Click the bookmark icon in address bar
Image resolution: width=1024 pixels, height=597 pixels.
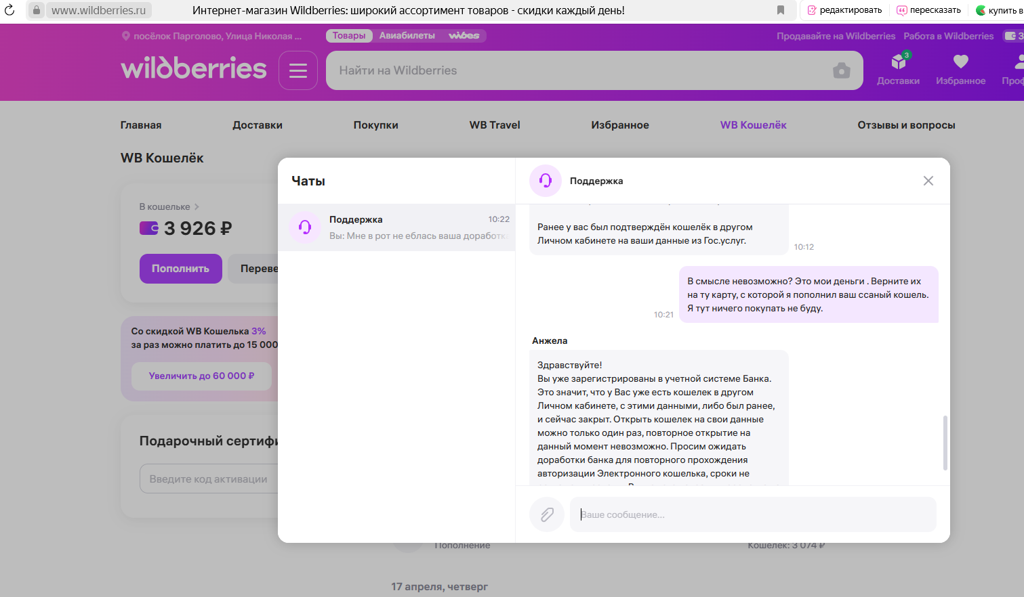tap(781, 10)
